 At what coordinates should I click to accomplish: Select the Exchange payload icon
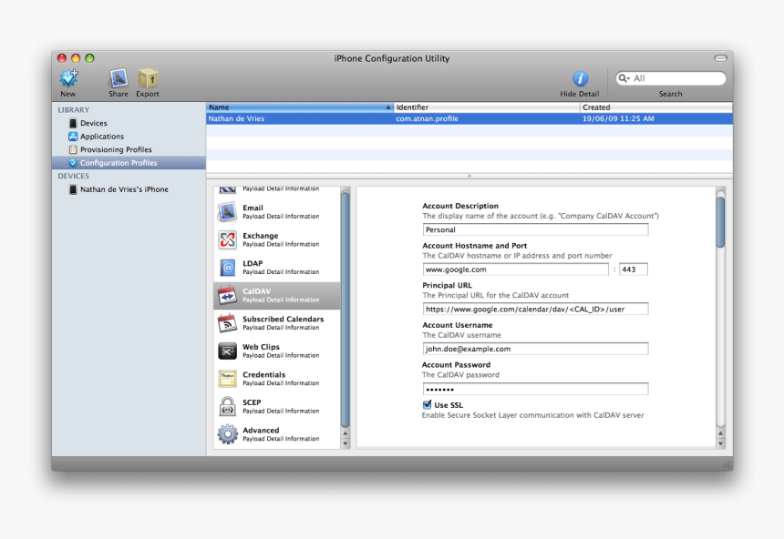227,239
